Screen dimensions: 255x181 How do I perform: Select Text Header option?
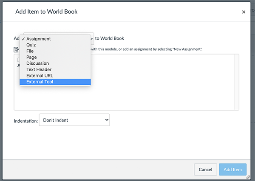click(x=55, y=69)
